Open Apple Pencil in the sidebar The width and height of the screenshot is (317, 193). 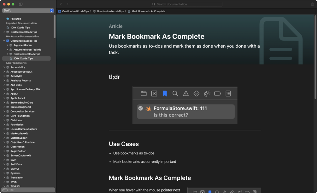(x=18, y=98)
